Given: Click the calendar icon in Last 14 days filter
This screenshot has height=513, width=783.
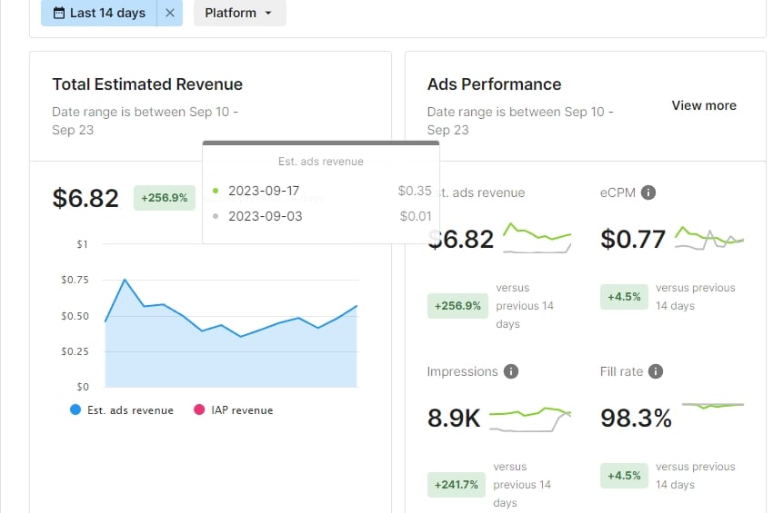Looking at the screenshot, I should 59,13.
